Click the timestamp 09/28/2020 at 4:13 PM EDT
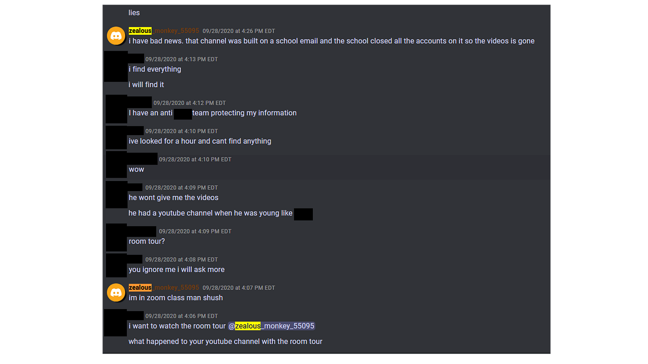The width and height of the screenshot is (648, 364). click(x=182, y=59)
